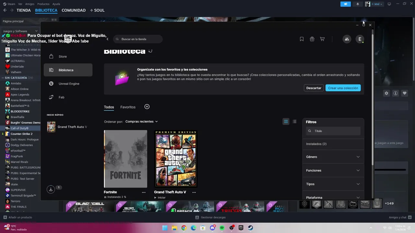
Task: Open Google Chrome from the taskbar
Action: click(184, 228)
